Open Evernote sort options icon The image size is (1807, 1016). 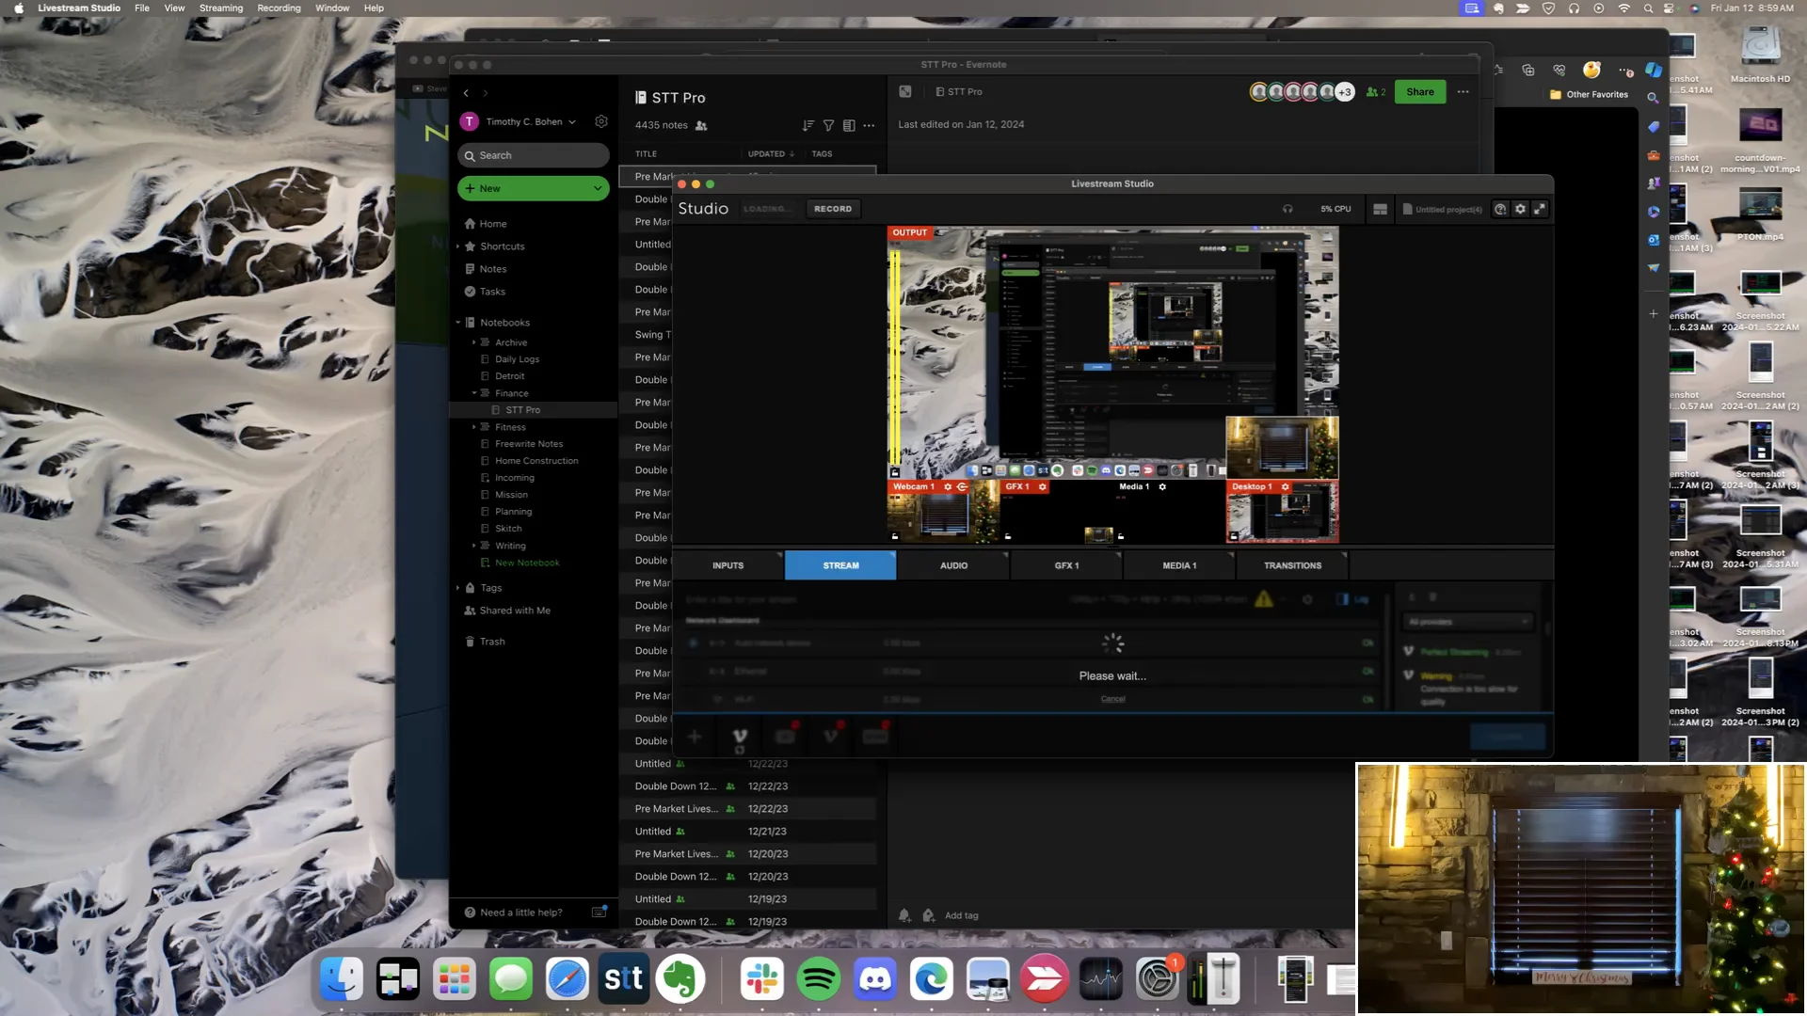click(x=808, y=125)
